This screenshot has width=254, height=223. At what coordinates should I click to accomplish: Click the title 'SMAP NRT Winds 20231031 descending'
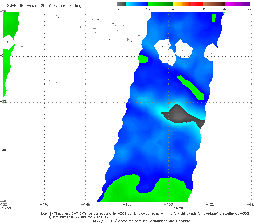[44, 5]
